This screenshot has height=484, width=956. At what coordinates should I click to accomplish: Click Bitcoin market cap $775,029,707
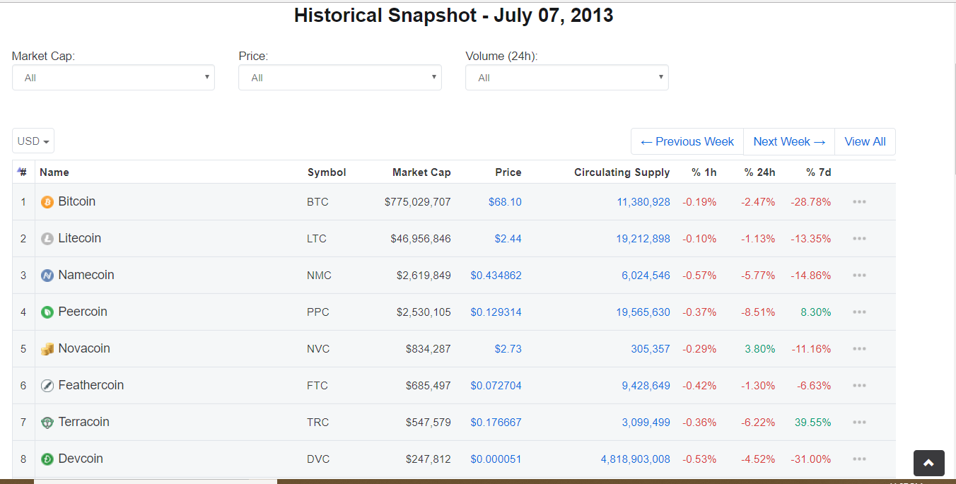click(x=418, y=202)
